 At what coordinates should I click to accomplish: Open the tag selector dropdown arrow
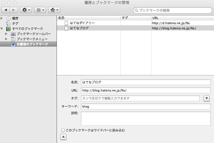(x=207, y=98)
